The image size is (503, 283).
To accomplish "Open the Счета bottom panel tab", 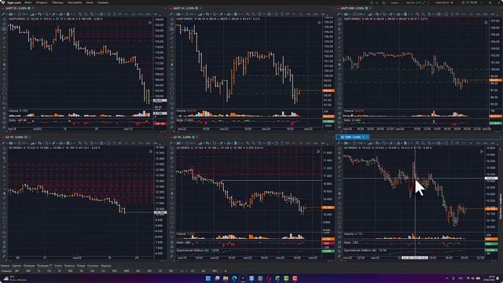I will pos(58,266).
